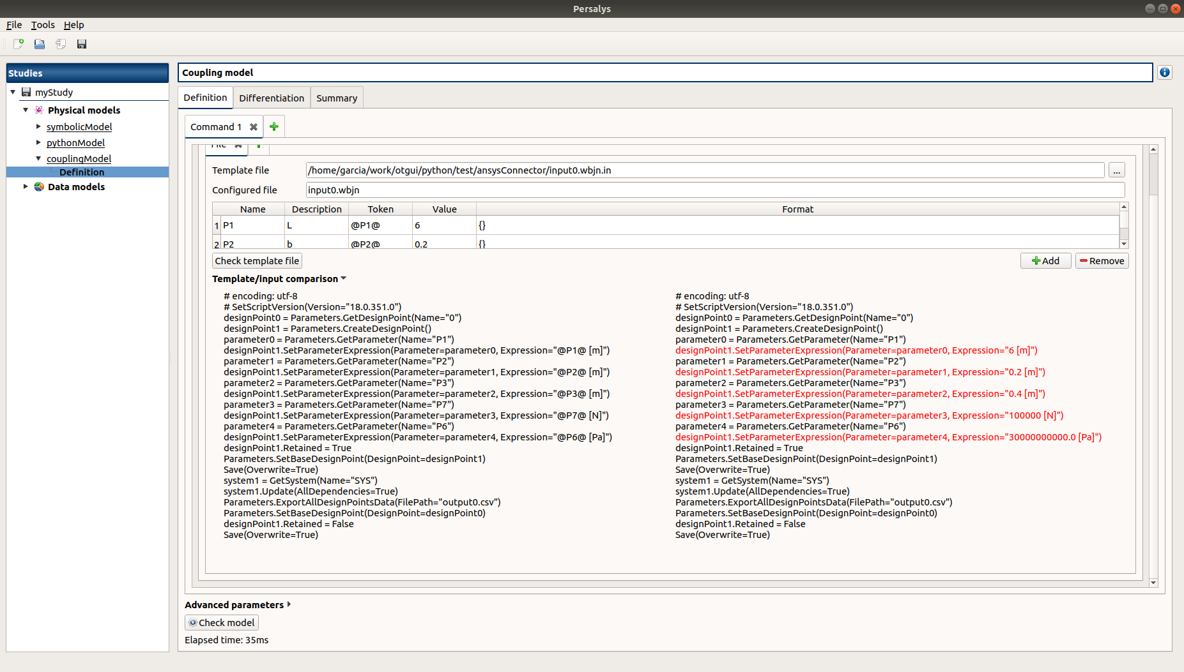The height and width of the screenshot is (672, 1184).
Task: Click the Physical models atom icon
Action: pyautogui.click(x=39, y=110)
